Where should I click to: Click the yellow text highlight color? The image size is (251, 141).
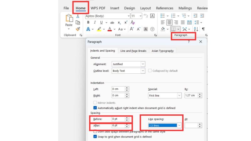pyautogui.click(x=99, y=29)
